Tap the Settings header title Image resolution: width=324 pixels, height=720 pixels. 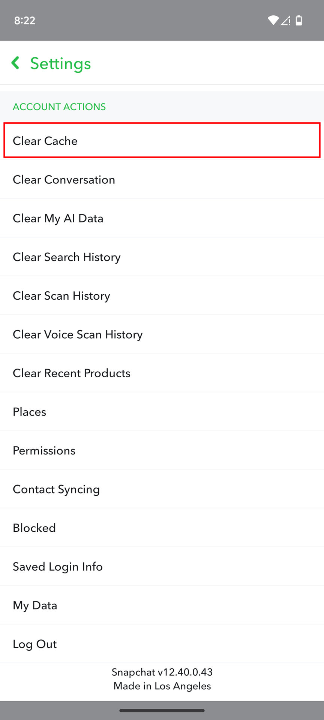[60, 63]
